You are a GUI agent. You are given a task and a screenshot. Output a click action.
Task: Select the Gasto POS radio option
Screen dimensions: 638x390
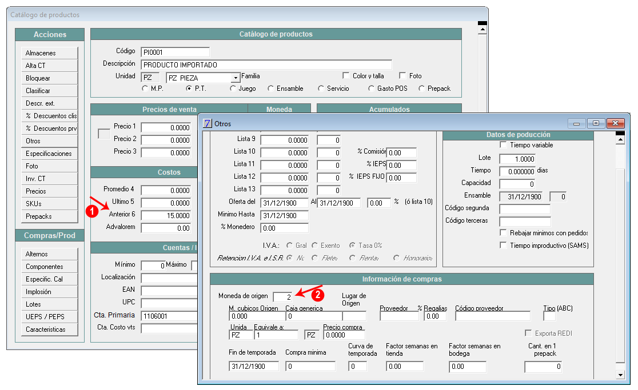coord(371,88)
